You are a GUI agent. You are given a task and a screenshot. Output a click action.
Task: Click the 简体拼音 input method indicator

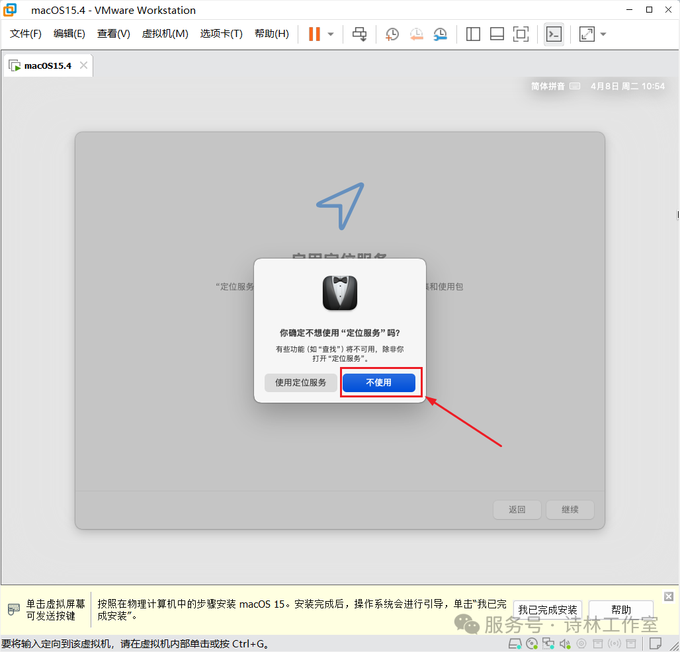[x=548, y=86]
